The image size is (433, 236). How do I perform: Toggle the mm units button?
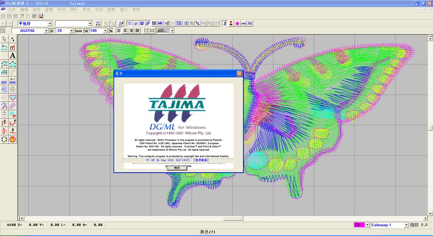pyautogui.click(x=79, y=31)
